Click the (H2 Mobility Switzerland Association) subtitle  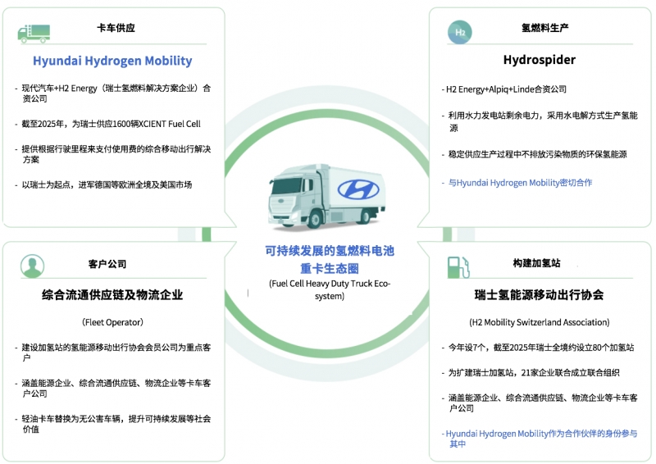(540, 322)
